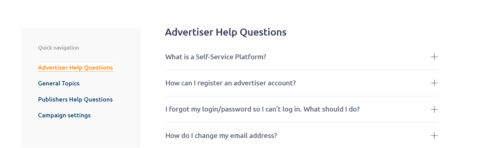Click the words 'What should I do?'
The width and height of the screenshot is (503, 148).
[331, 109]
